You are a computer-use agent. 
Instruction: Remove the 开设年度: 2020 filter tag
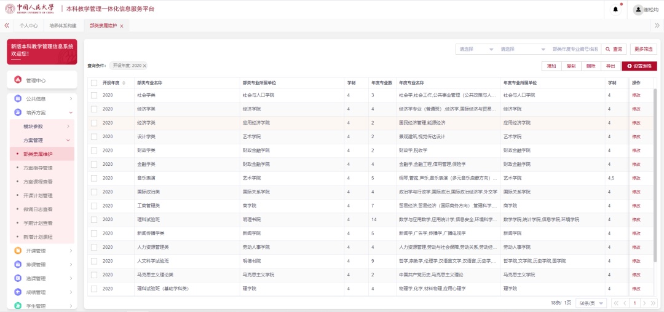point(145,66)
